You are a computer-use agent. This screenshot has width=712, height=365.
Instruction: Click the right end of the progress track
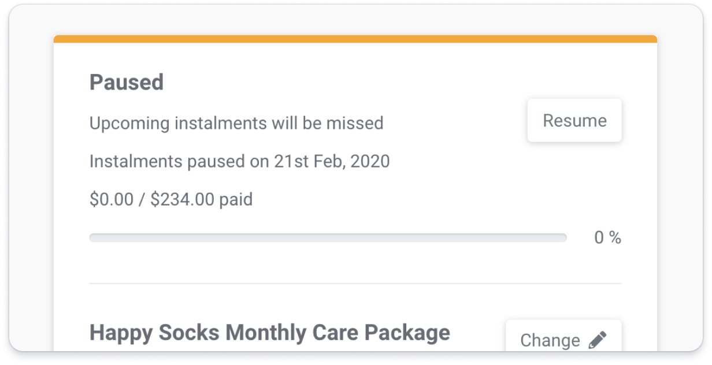562,238
